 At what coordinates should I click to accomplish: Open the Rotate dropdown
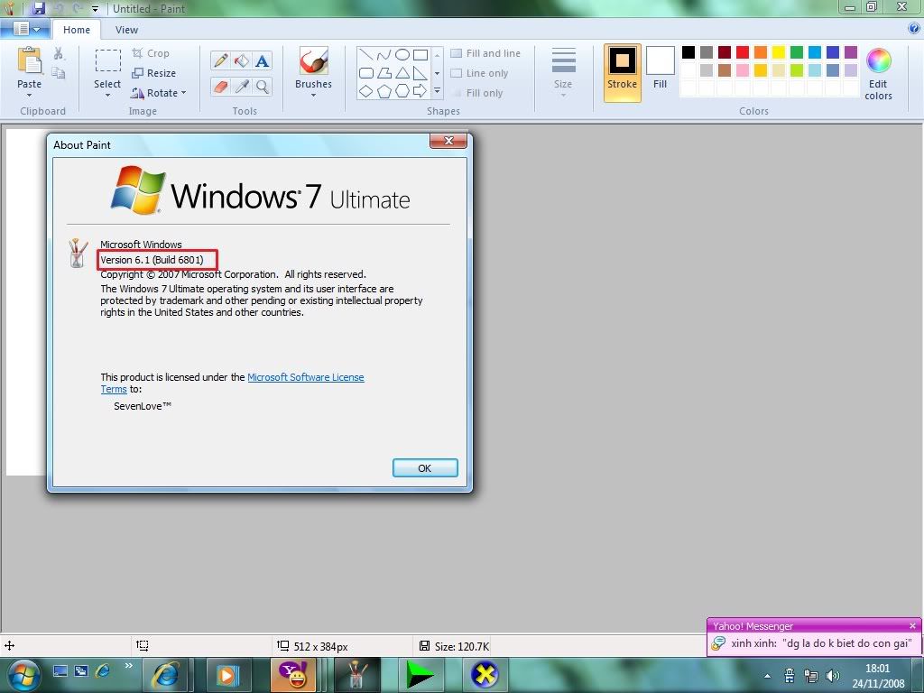click(x=159, y=93)
